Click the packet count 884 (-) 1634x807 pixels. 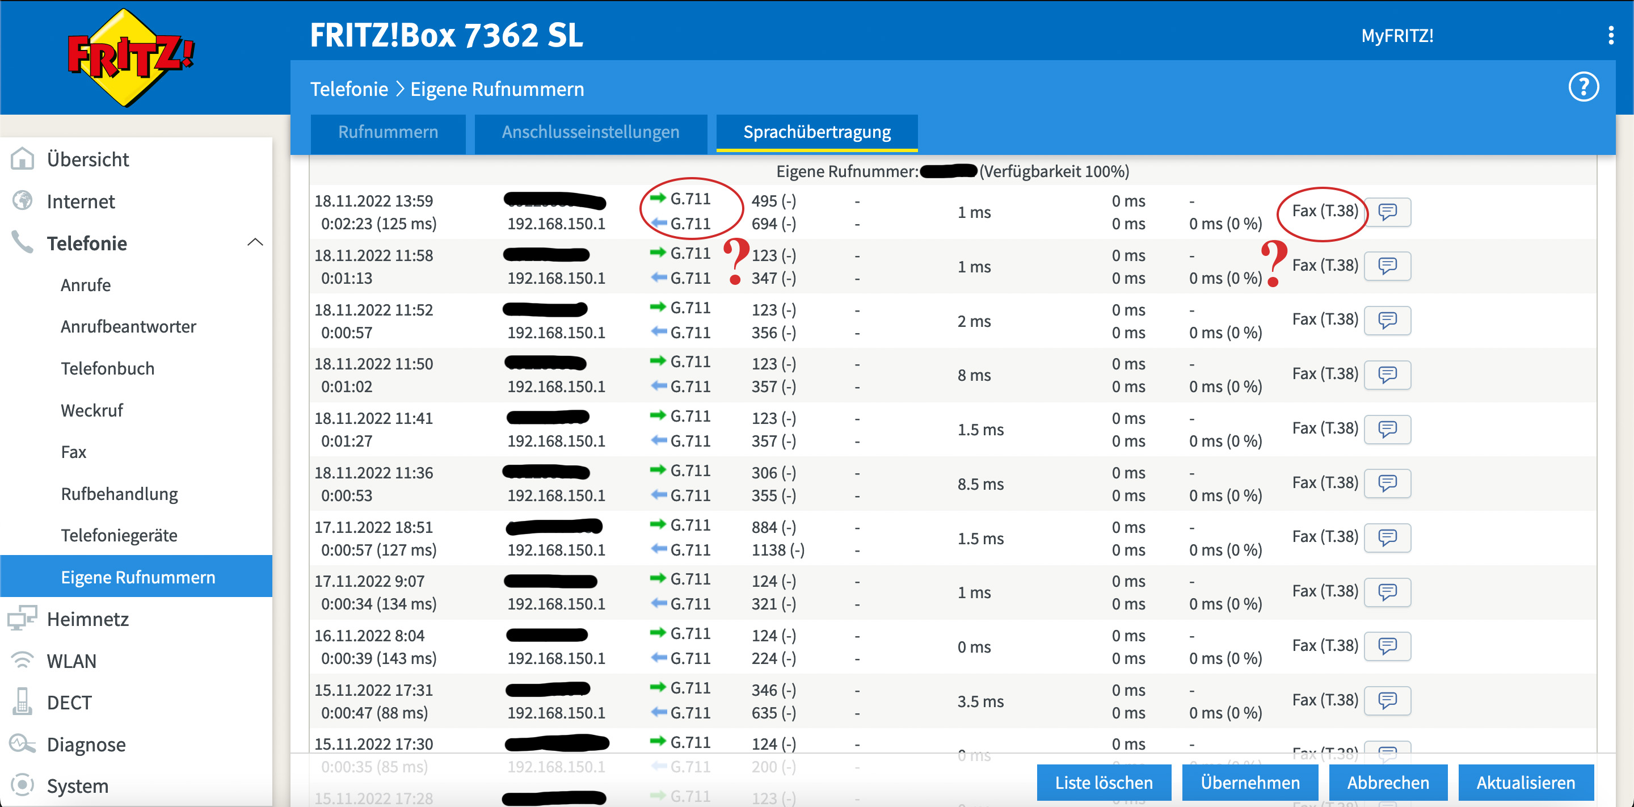point(773,527)
